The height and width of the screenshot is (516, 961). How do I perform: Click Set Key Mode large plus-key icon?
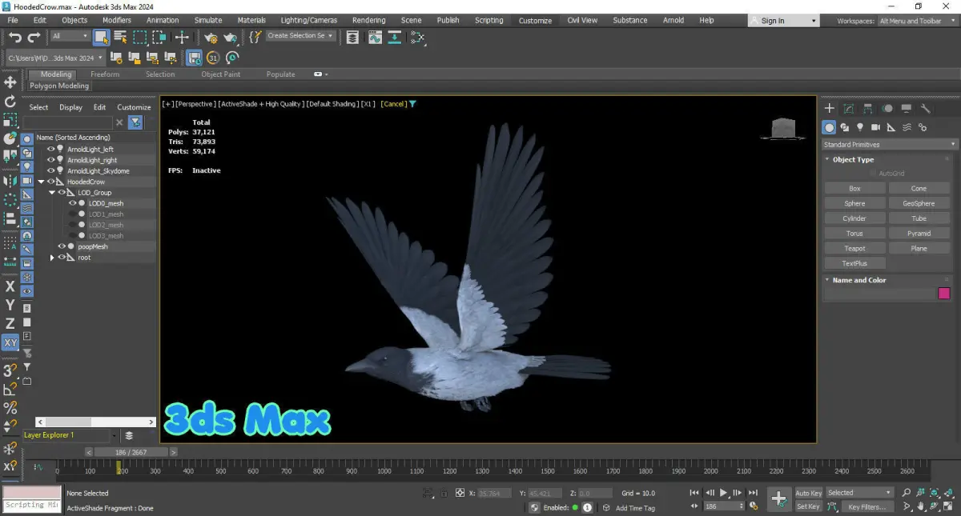click(x=778, y=498)
